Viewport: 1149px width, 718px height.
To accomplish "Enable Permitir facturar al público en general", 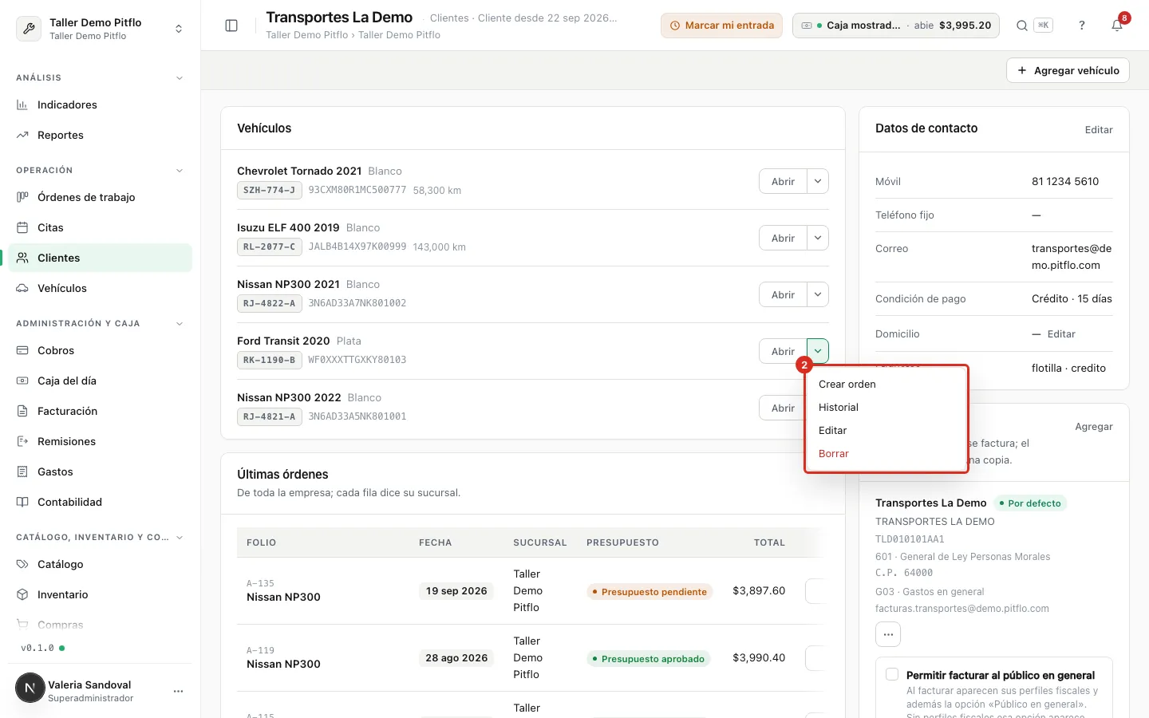I will [x=892, y=674].
